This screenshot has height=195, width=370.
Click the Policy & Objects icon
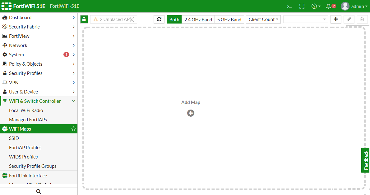click(x=5, y=64)
